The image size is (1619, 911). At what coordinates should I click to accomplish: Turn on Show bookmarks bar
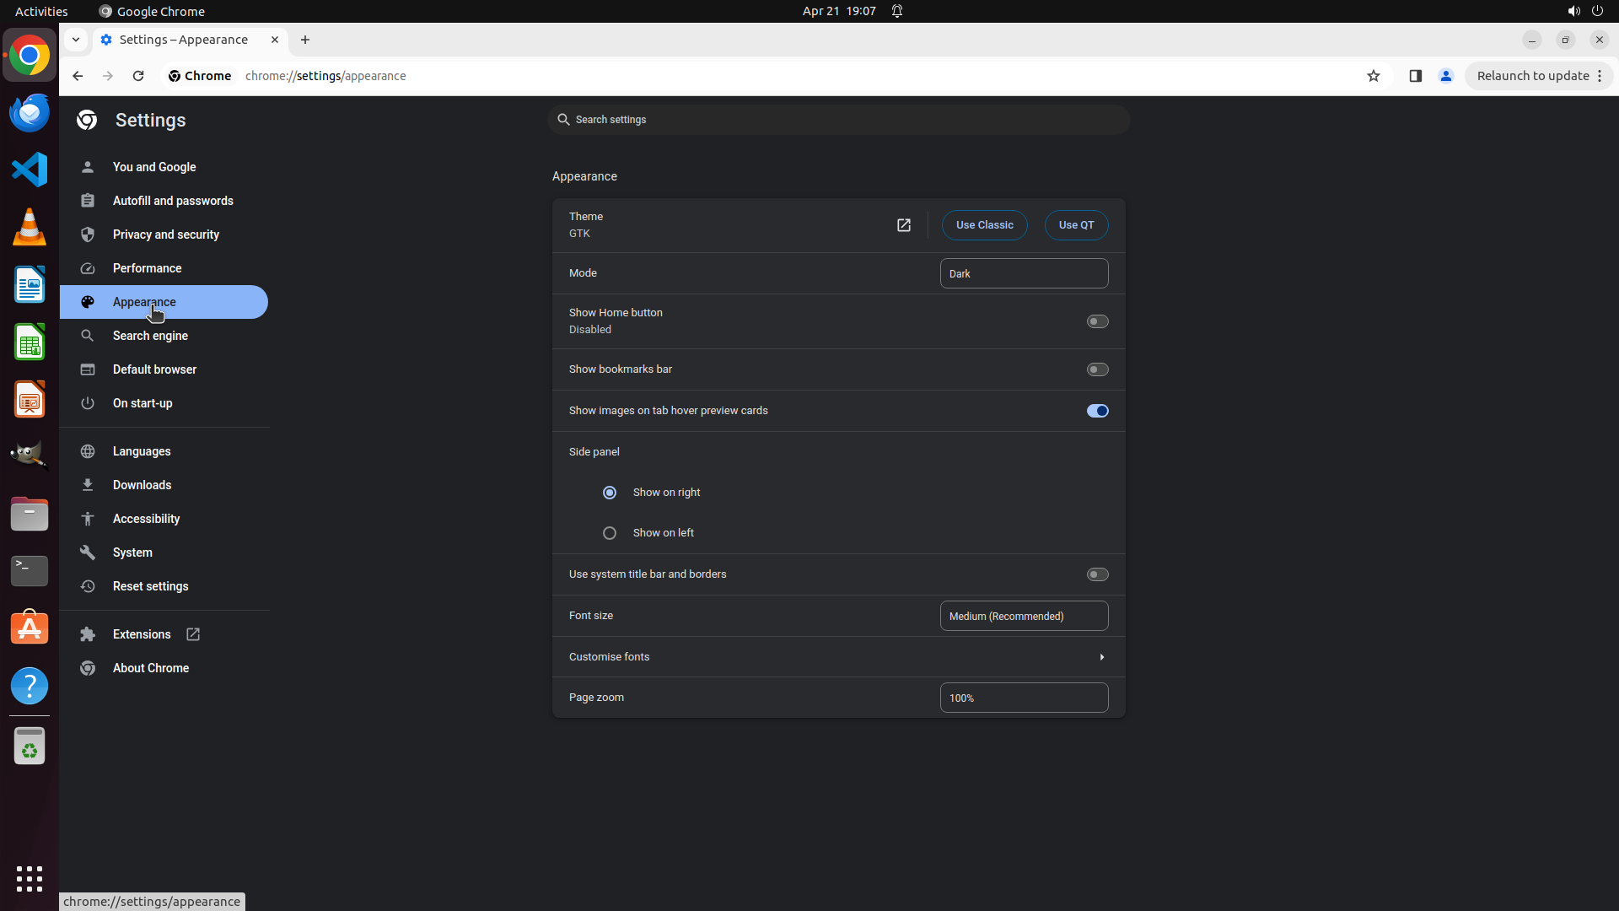[x=1097, y=369]
